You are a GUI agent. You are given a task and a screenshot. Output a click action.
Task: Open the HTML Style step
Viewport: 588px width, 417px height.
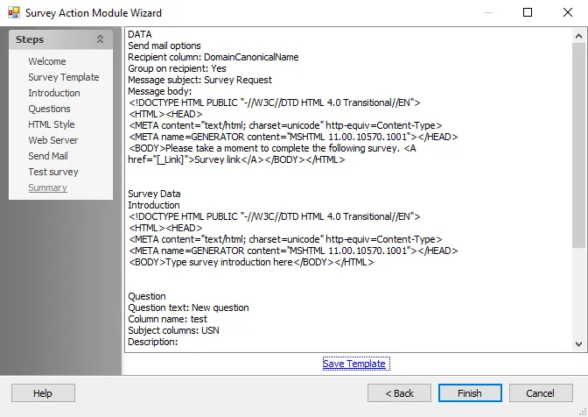pos(52,124)
